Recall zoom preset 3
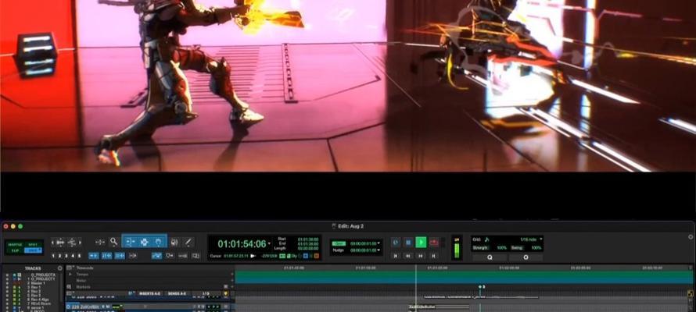 click(x=66, y=256)
